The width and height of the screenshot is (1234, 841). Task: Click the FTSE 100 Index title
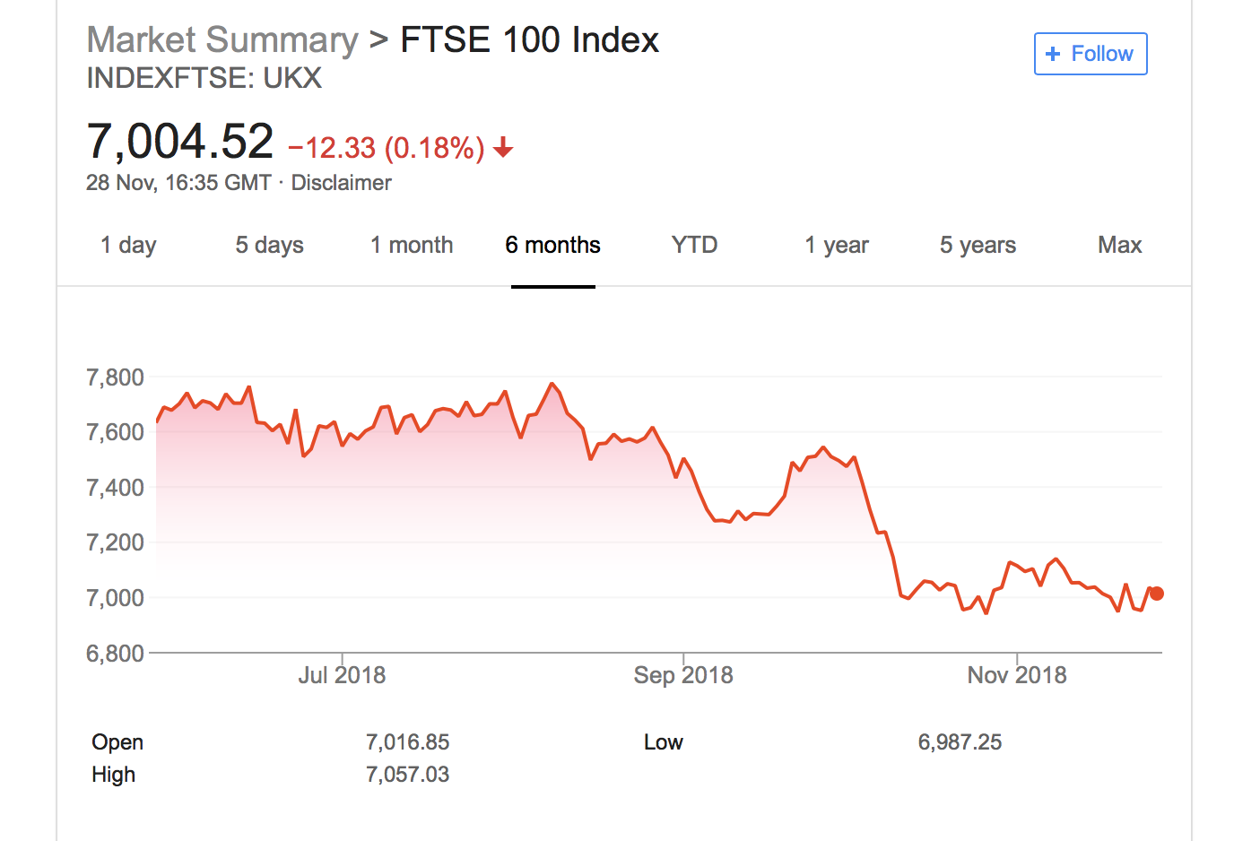(x=529, y=40)
